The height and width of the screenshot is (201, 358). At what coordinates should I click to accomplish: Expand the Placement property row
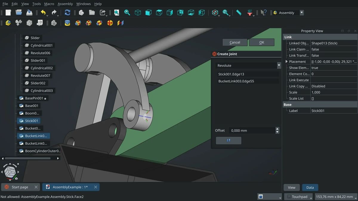[287, 62]
